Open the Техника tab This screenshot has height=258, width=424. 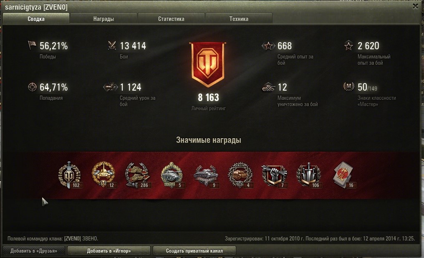coord(239,19)
